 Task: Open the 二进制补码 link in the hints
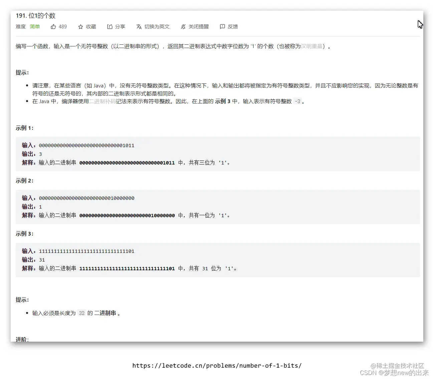(x=102, y=101)
